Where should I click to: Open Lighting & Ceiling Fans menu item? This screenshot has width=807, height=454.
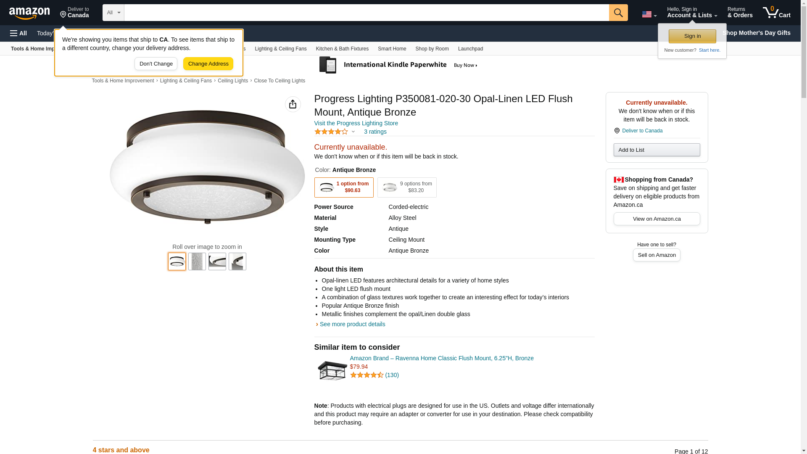(x=280, y=49)
